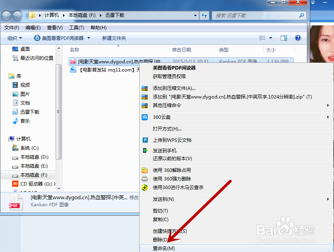The height and width of the screenshot is (252, 334).
Task: Open the 帮助(H) menu
Action: point(98,28)
